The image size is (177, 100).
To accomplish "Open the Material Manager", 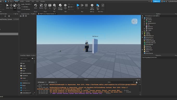I will (60, 7).
